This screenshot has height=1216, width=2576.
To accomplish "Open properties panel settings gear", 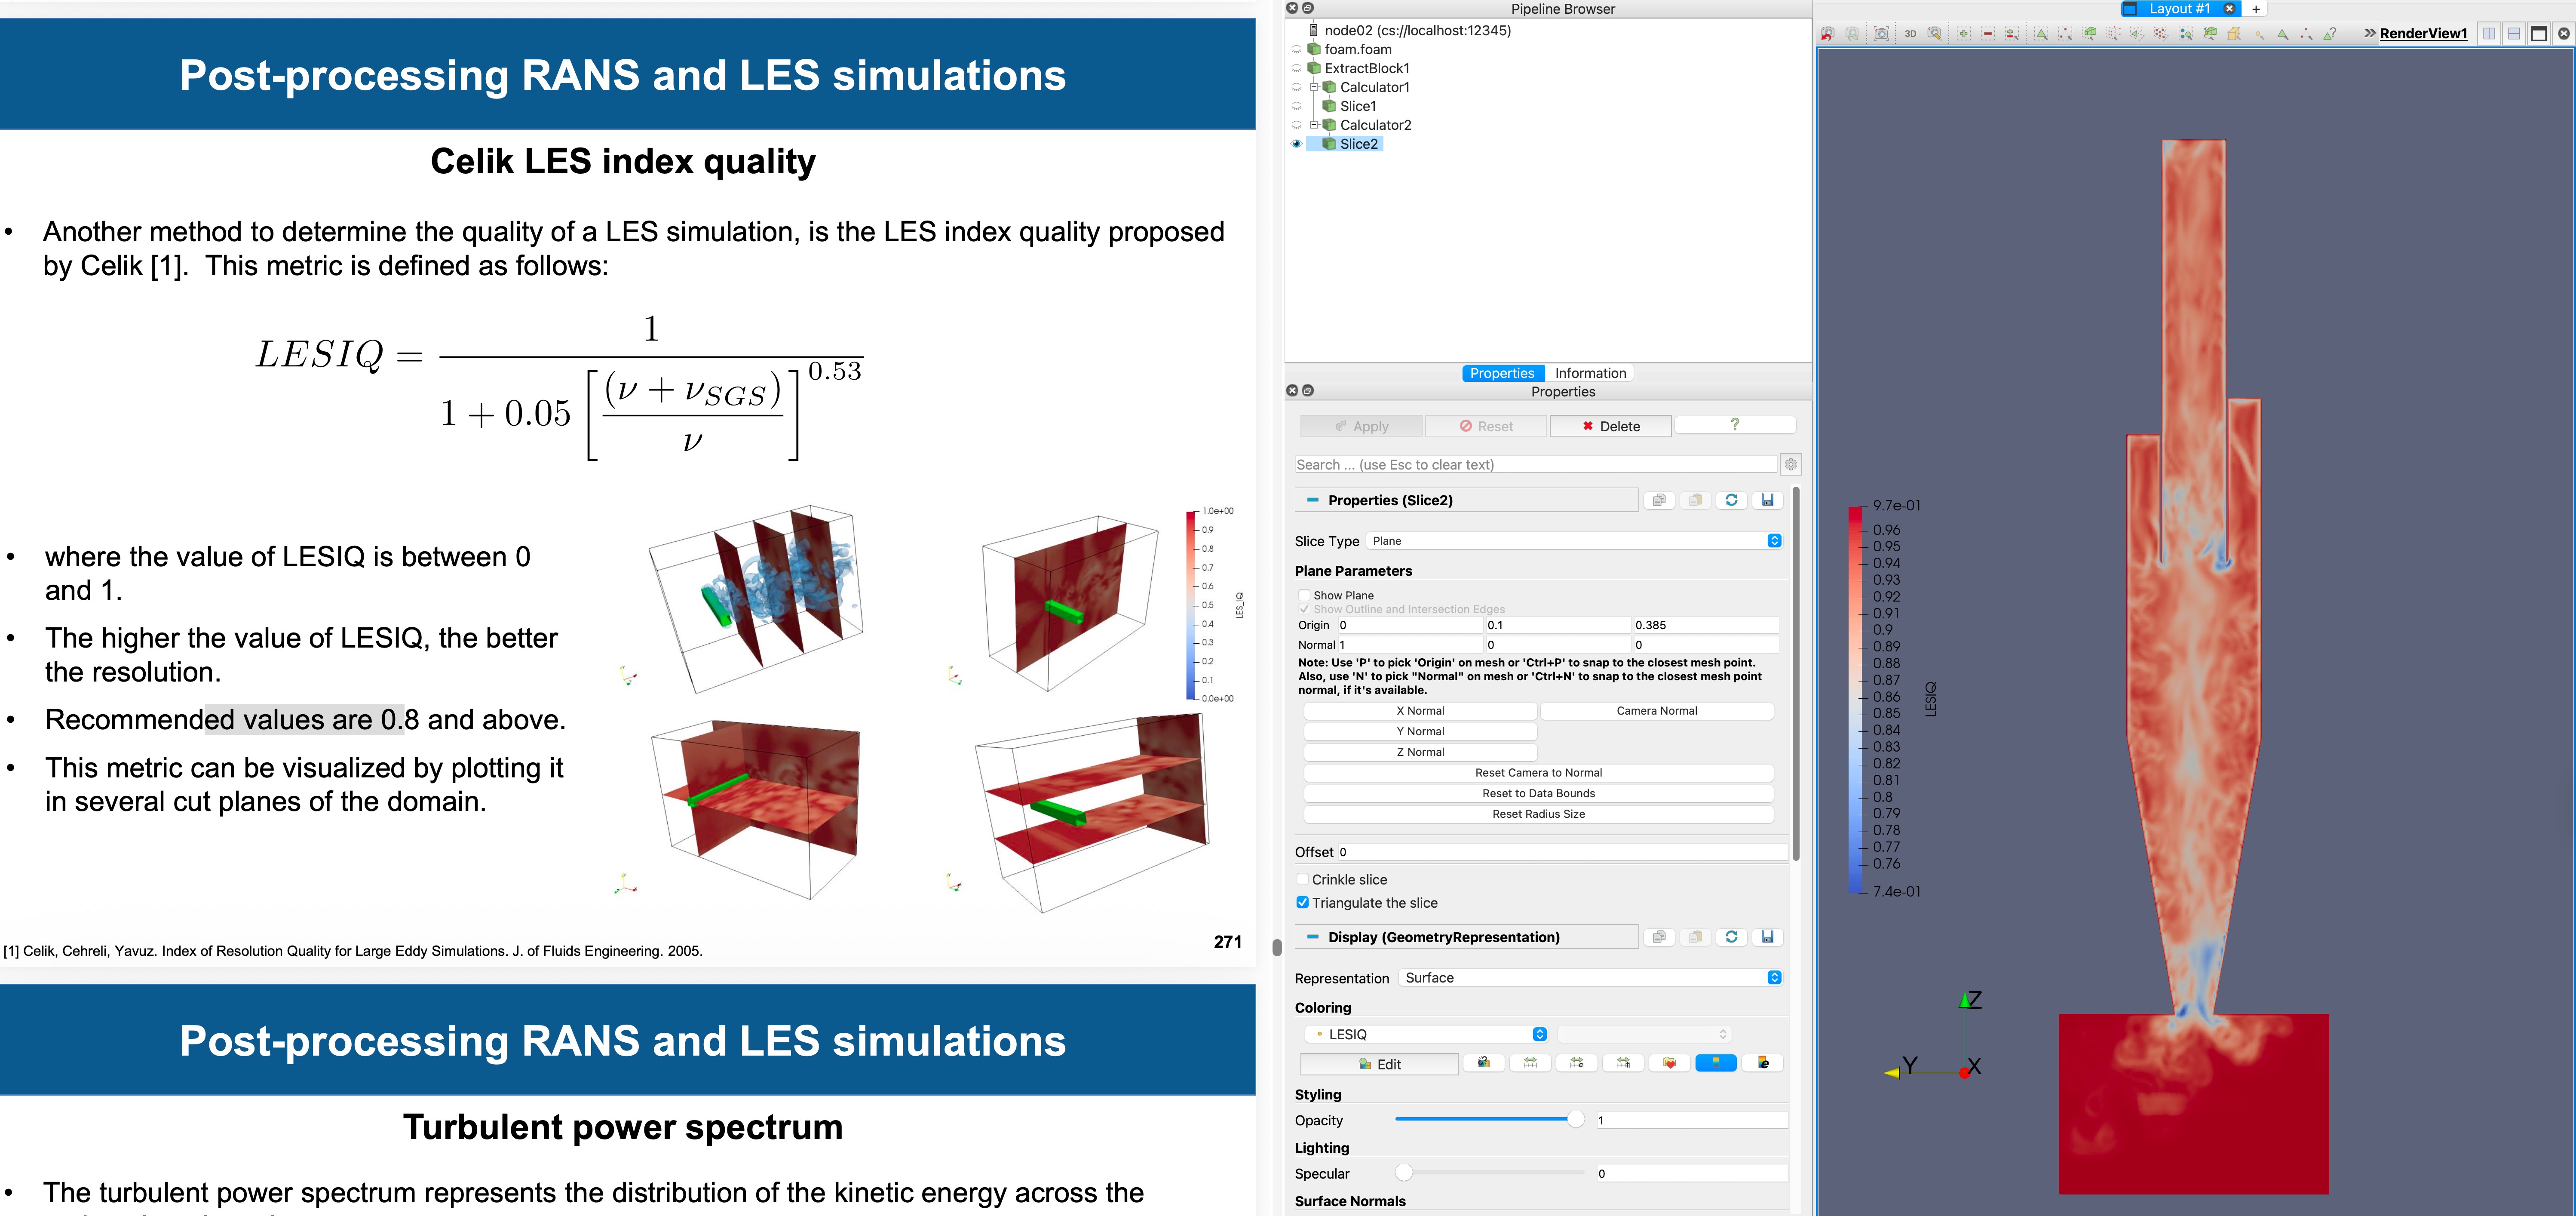I will [1791, 464].
